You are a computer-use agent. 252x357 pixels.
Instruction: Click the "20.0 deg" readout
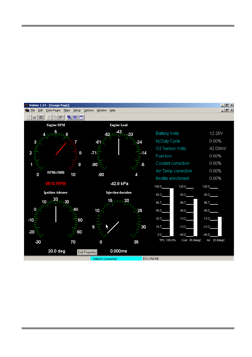coord(57,251)
